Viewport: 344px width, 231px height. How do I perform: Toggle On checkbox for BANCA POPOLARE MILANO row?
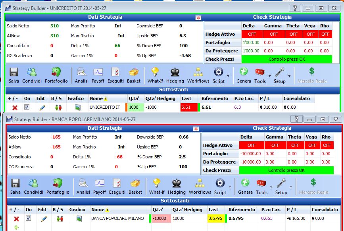pyautogui.click(x=28, y=218)
